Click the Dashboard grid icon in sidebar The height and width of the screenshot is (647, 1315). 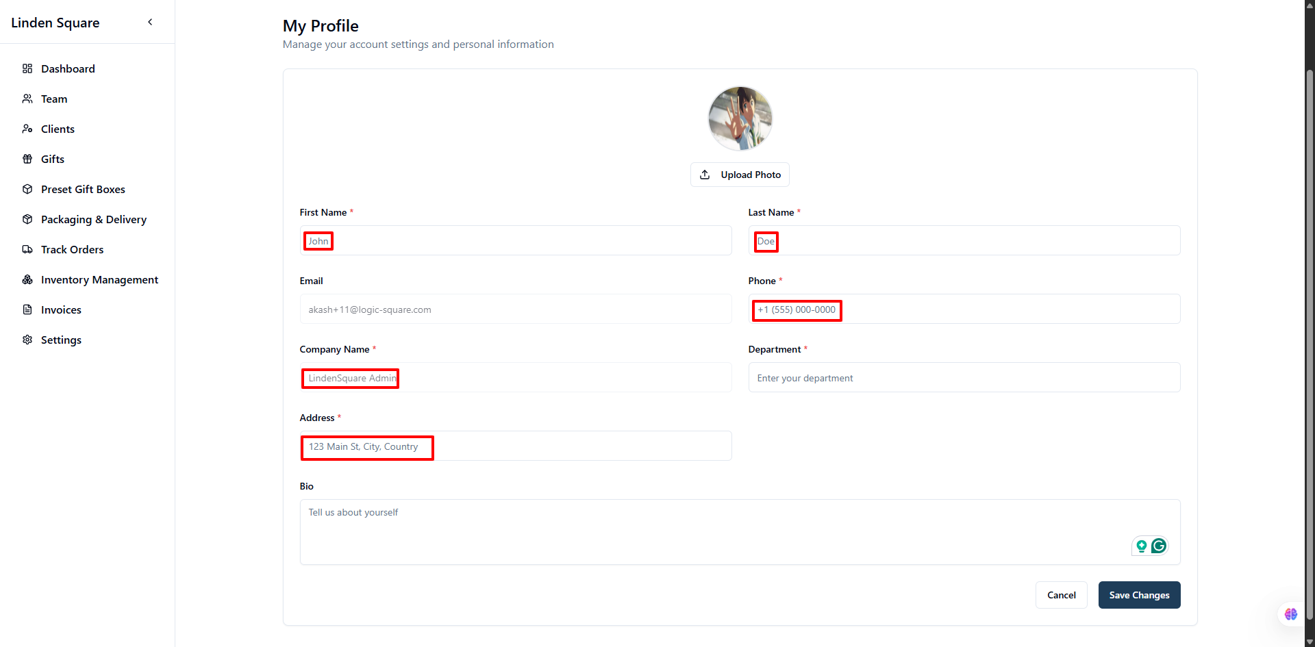pos(27,68)
